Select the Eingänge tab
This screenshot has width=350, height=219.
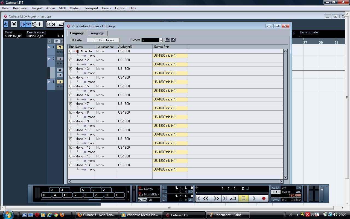pyautogui.click(x=77, y=33)
